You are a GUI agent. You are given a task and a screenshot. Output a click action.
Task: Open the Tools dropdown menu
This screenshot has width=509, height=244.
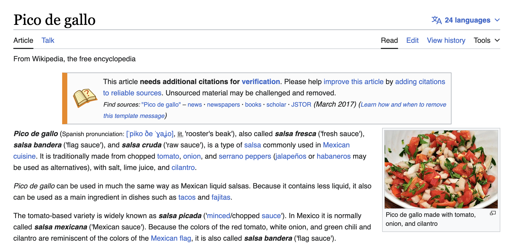(x=486, y=40)
